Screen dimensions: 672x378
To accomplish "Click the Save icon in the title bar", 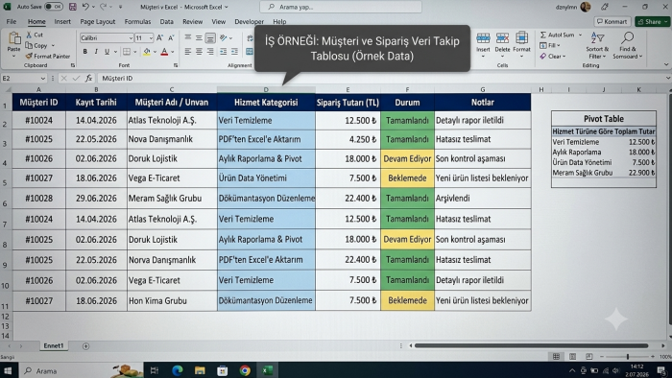I will pyautogui.click(x=72, y=7).
